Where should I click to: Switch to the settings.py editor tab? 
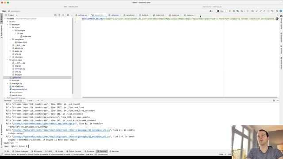(82, 15)
